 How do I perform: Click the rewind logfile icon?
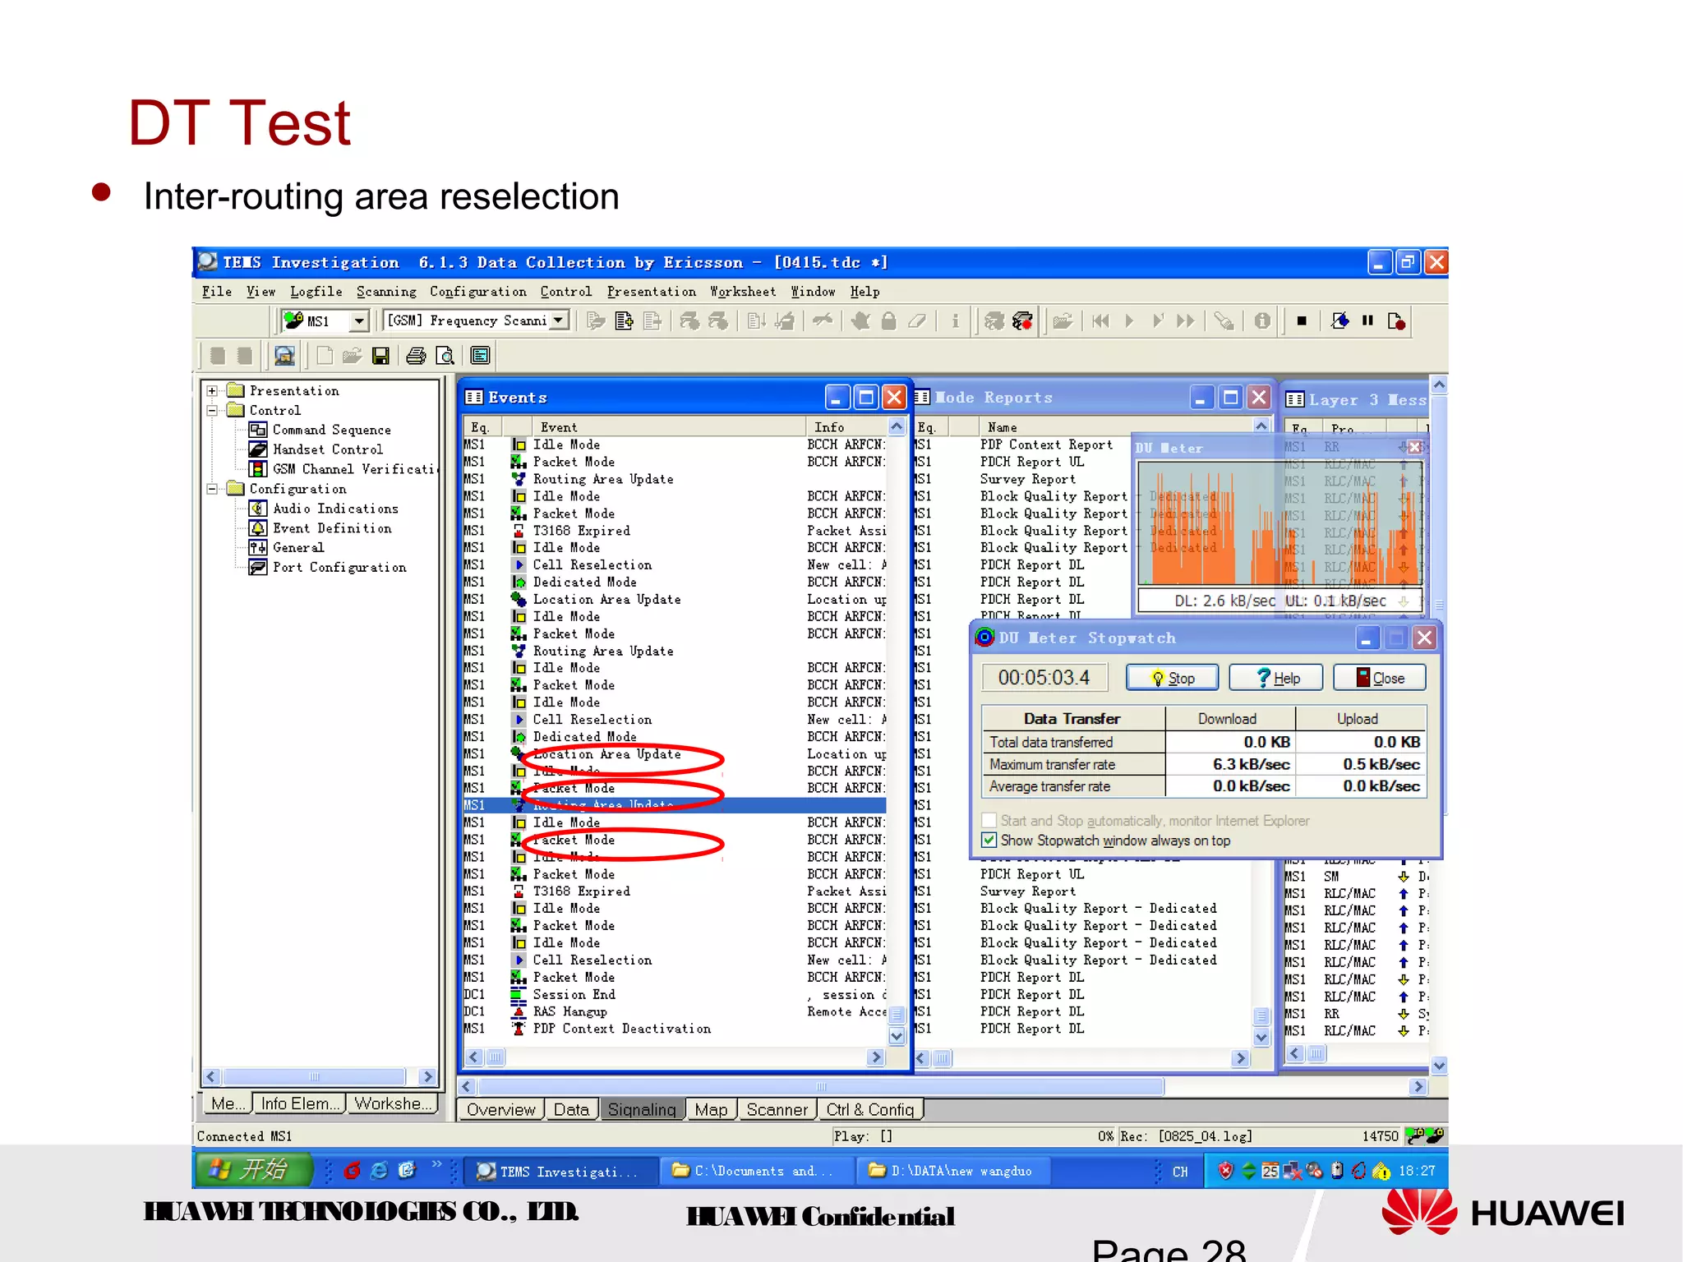[1101, 321]
